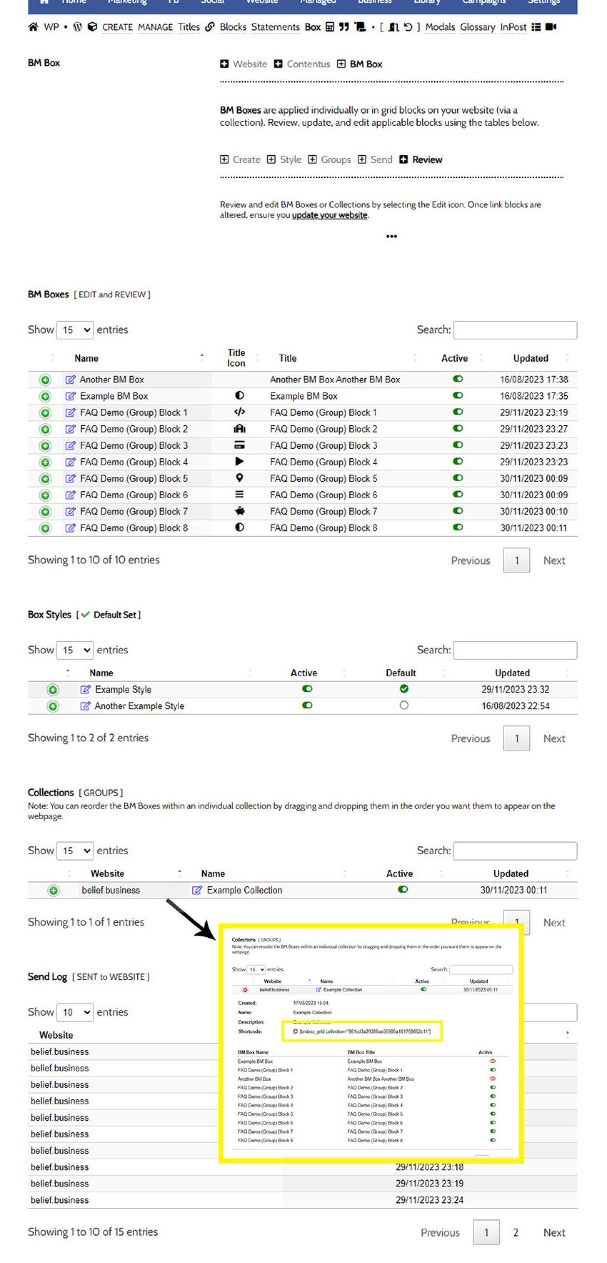Toggle Active switch for Example Collection
Image resolution: width=607 pixels, height=1263 pixels.
pyautogui.click(x=403, y=890)
